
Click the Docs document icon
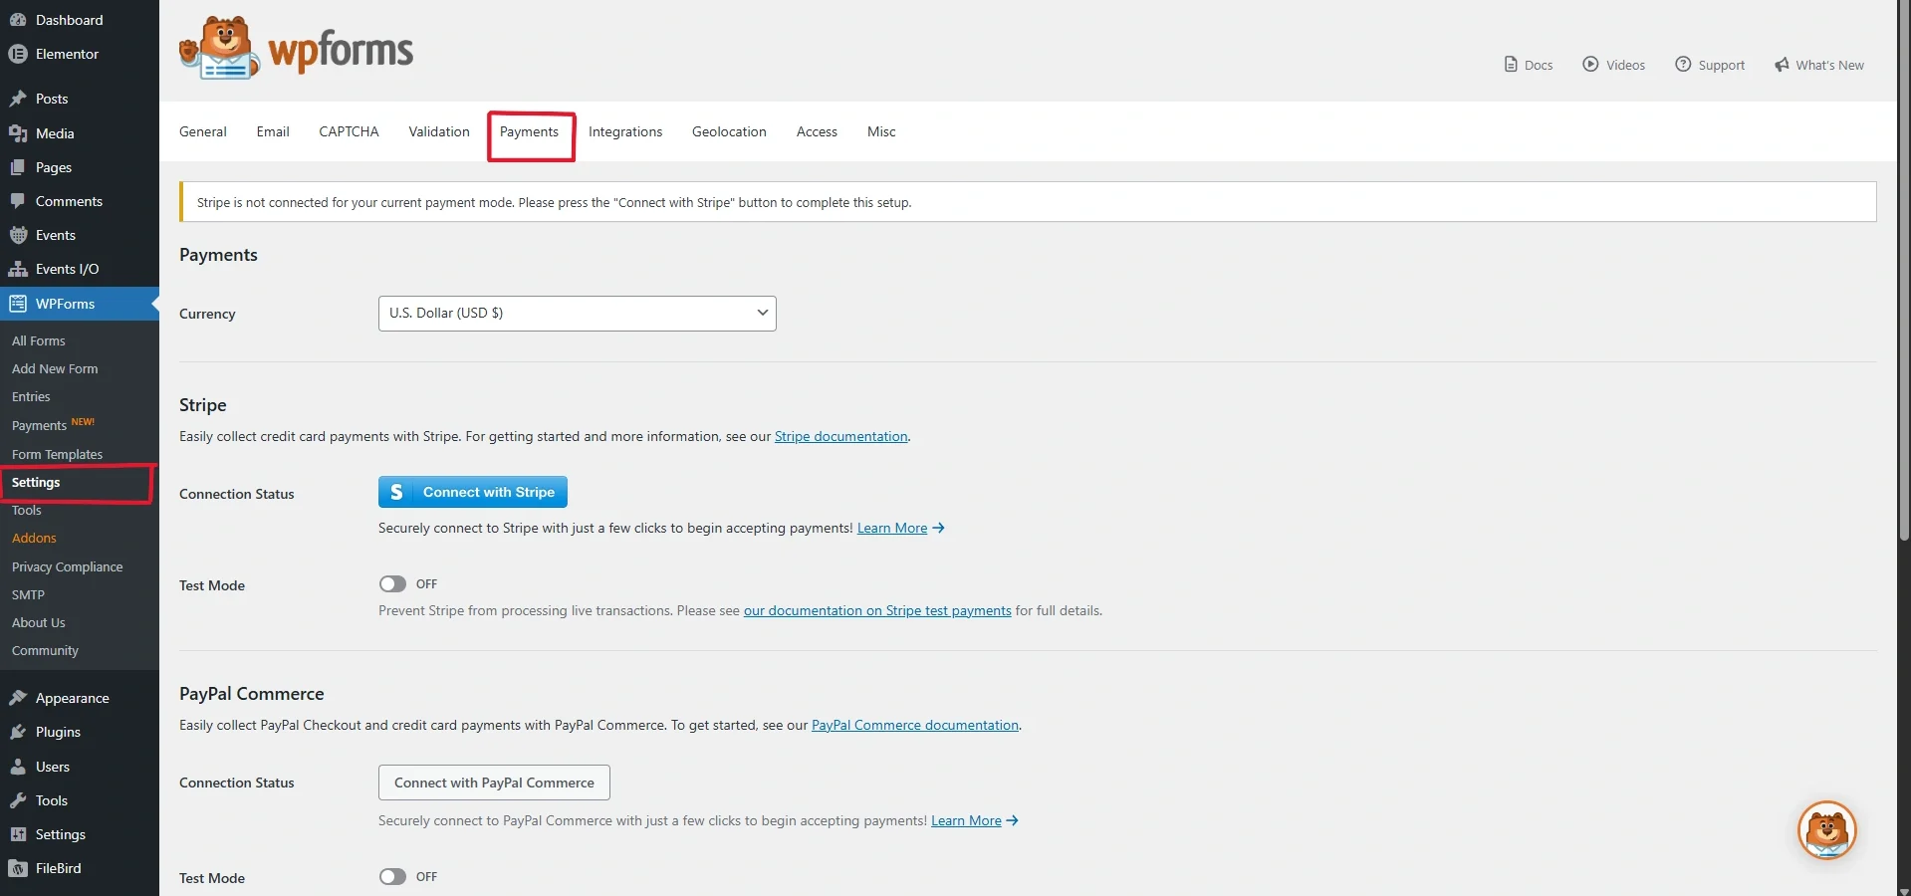click(1511, 65)
